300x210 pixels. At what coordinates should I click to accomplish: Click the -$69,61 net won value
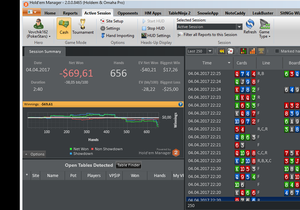click(76, 73)
